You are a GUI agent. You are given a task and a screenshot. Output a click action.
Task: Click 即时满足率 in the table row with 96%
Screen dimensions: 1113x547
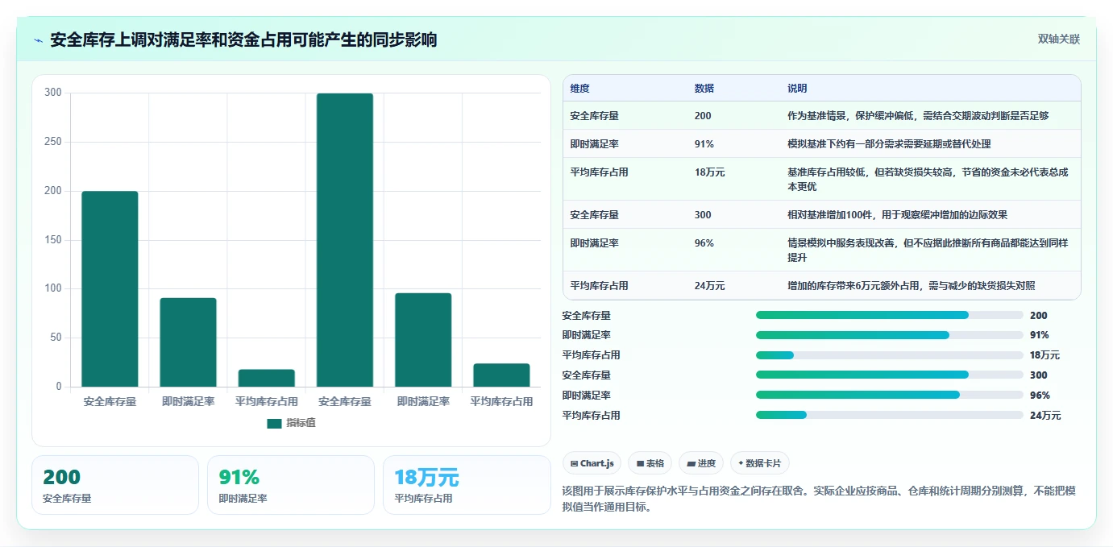[594, 243]
